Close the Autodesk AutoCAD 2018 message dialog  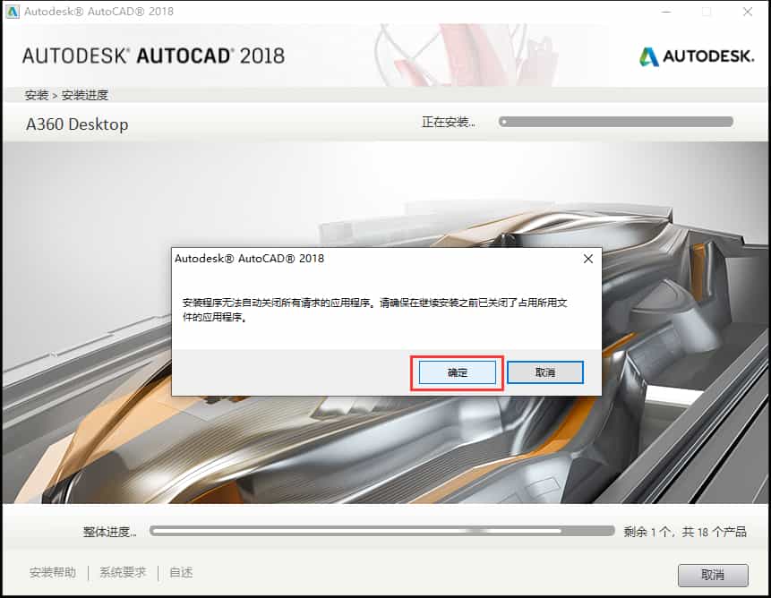point(588,259)
